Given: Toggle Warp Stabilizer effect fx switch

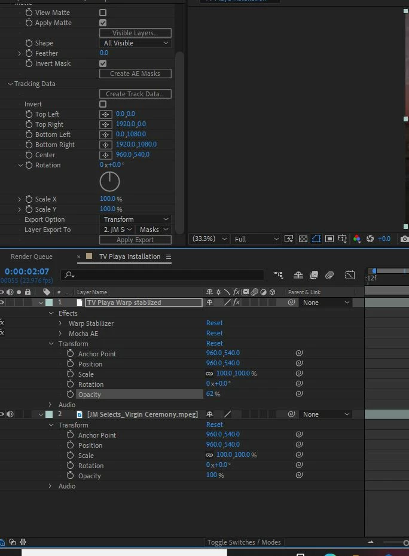Looking at the screenshot, I should 2,322.
